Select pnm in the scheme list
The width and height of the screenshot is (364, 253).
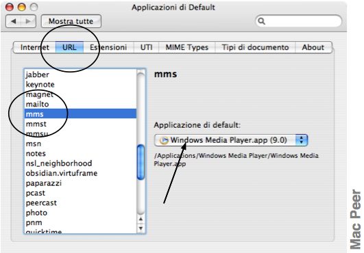[80, 223]
